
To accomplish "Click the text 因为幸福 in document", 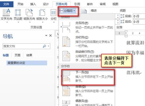I will pyautogui.click(x=135, y=53).
